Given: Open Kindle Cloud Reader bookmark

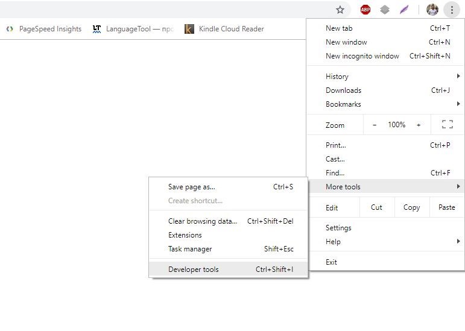Looking at the screenshot, I should [224, 29].
